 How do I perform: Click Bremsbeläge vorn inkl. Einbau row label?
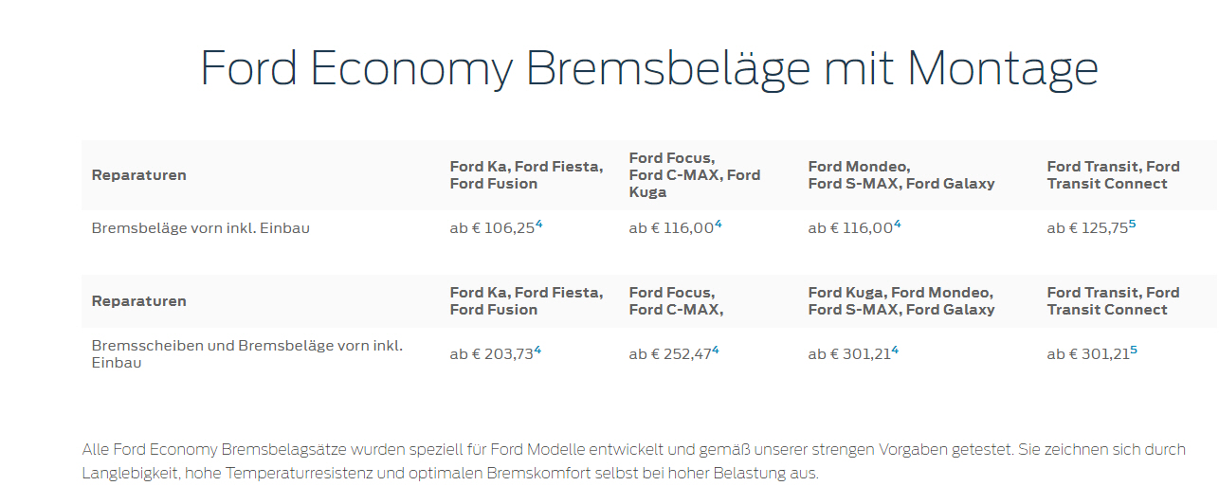(201, 228)
